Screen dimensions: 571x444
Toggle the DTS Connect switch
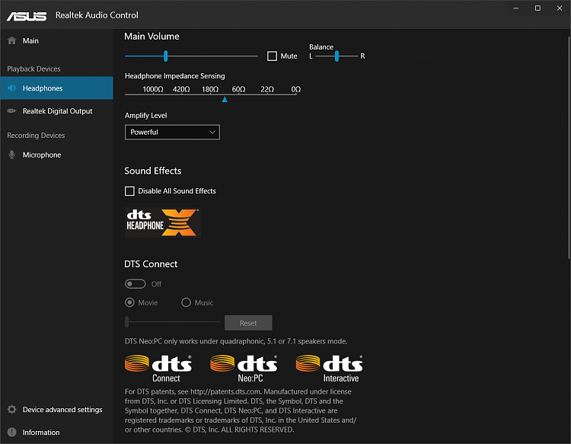point(135,284)
